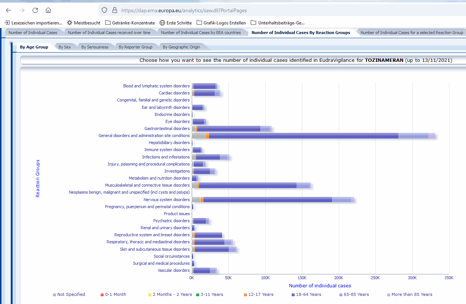Expand Grafik-Logos Erstellen bookmark folder

[x=221, y=23]
